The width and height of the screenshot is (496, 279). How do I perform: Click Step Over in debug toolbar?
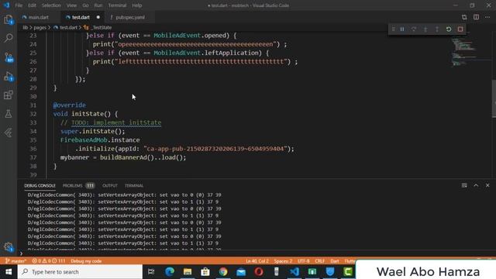point(414,29)
